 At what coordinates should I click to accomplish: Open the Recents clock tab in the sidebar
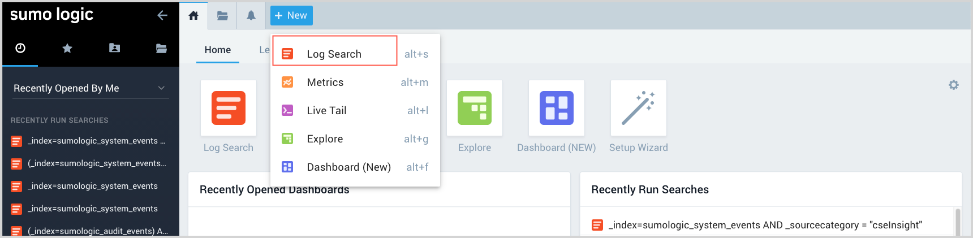point(20,48)
